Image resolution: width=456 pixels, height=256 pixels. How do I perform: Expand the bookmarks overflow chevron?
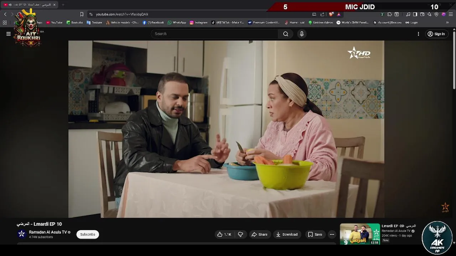click(x=447, y=22)
